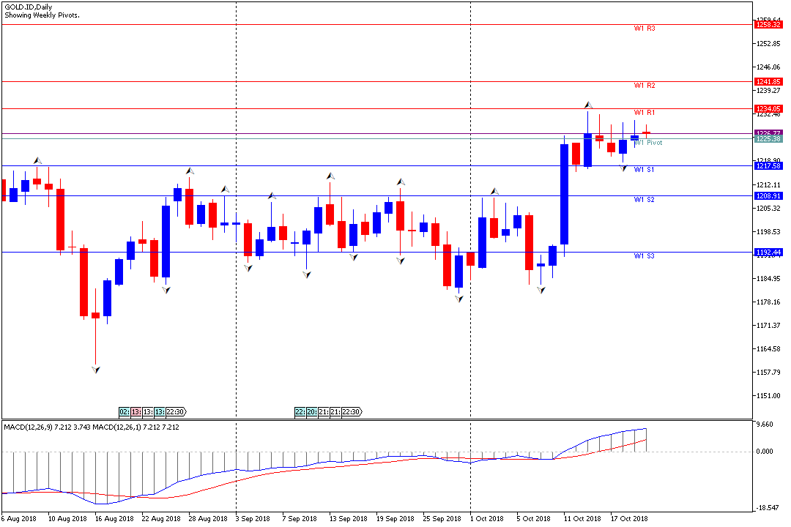Image resolution: width=791 pixels, height=527 pixels.
Task: Click the 9.660 MACD scale value
Action: coord(765,425)
